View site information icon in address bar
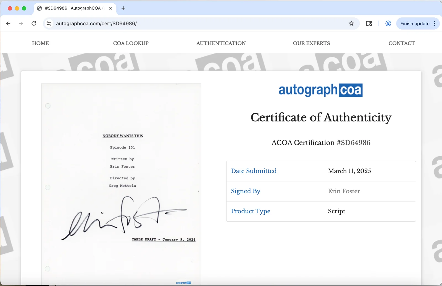 (49, 24)
